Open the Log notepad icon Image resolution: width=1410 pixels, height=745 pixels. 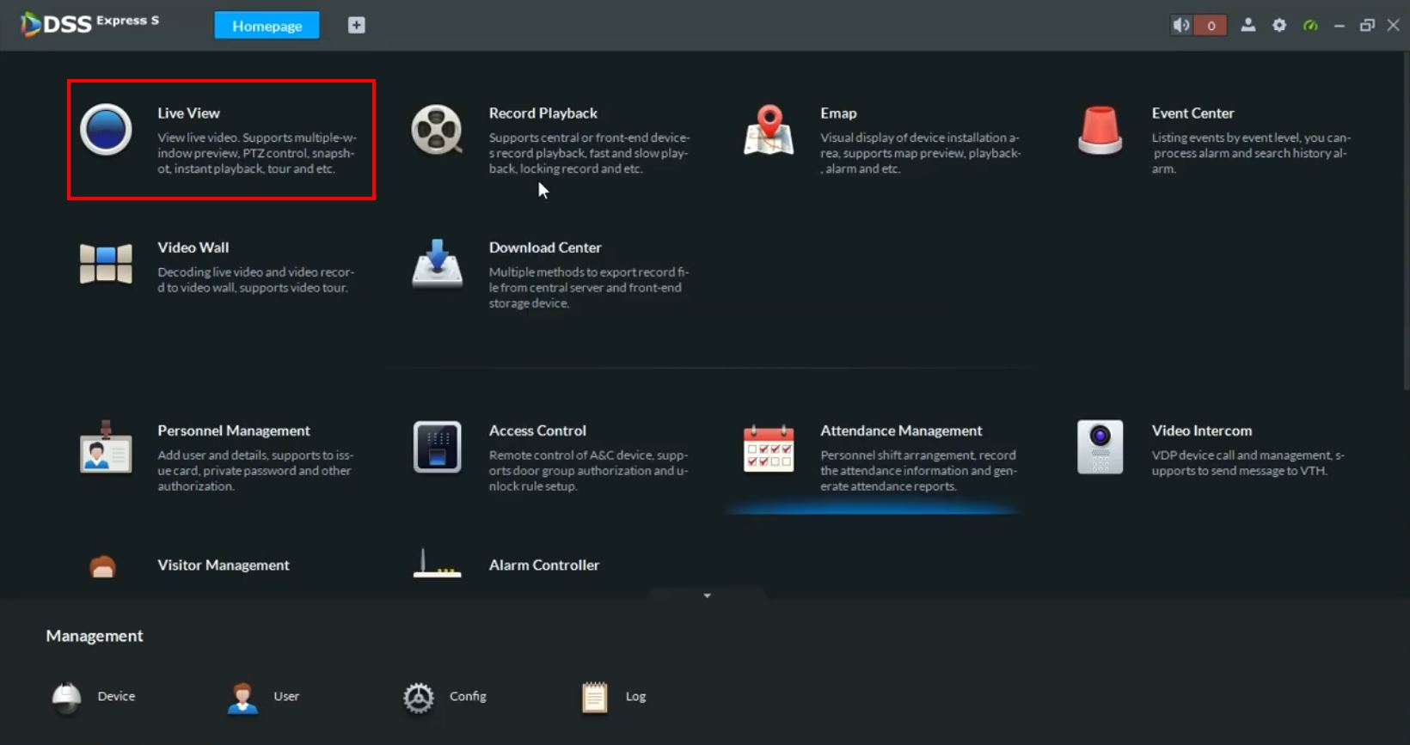pyautogui.click(x=594, y=697)
